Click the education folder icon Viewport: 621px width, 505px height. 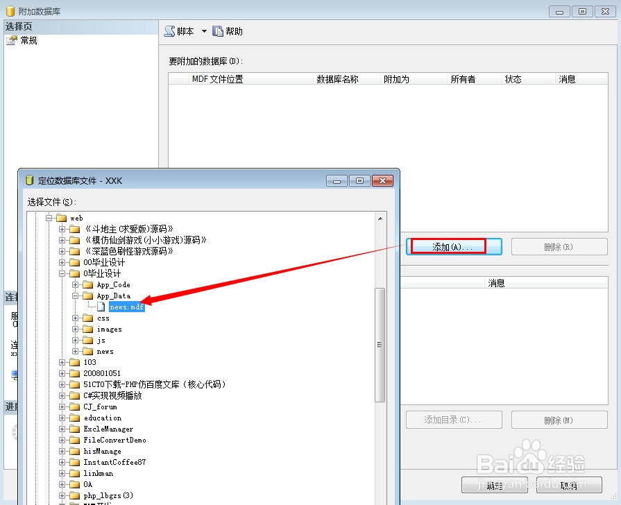pyautogui.click(x=74, y=418)
